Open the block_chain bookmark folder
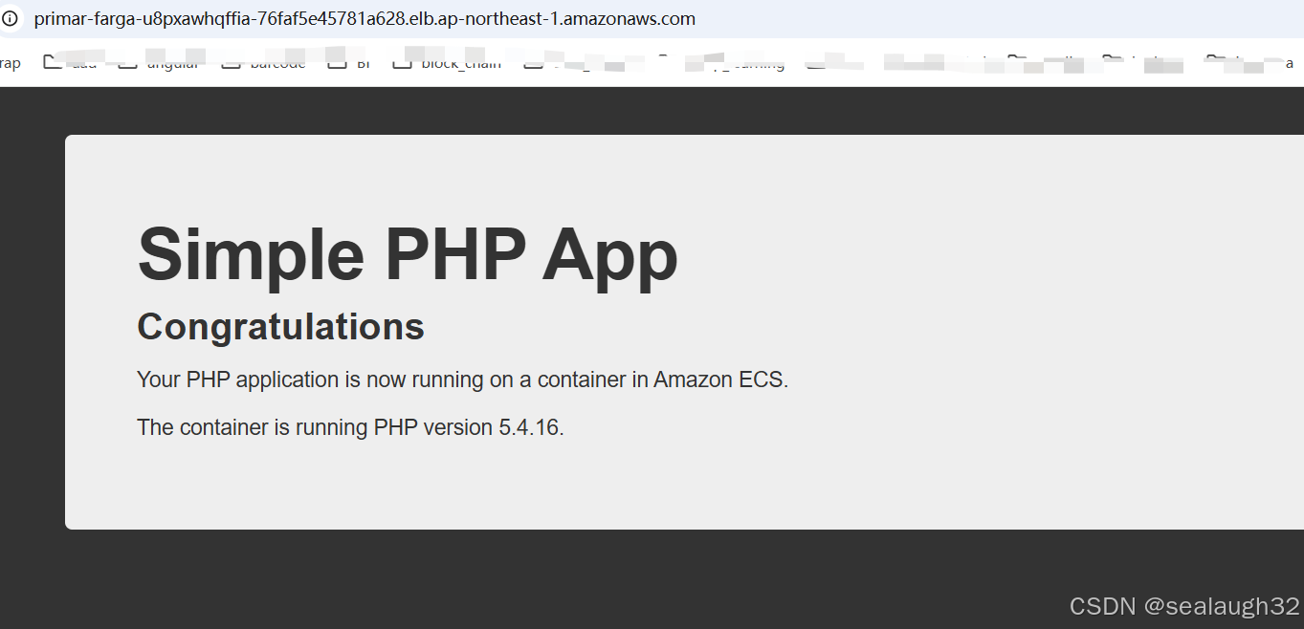1304x629 pixels. click(x=447, y=63)
